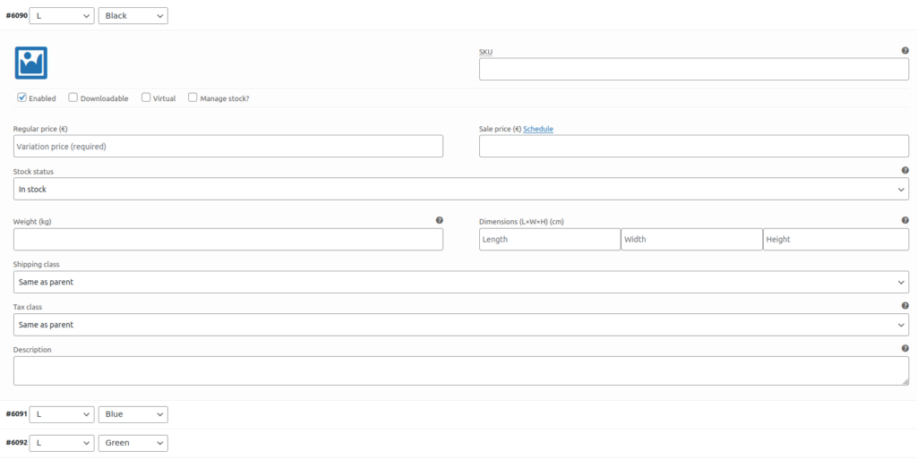Uncheck the Enabled checkbox
This screenshot has width=917, height=459.
click(x=21, y=98)
